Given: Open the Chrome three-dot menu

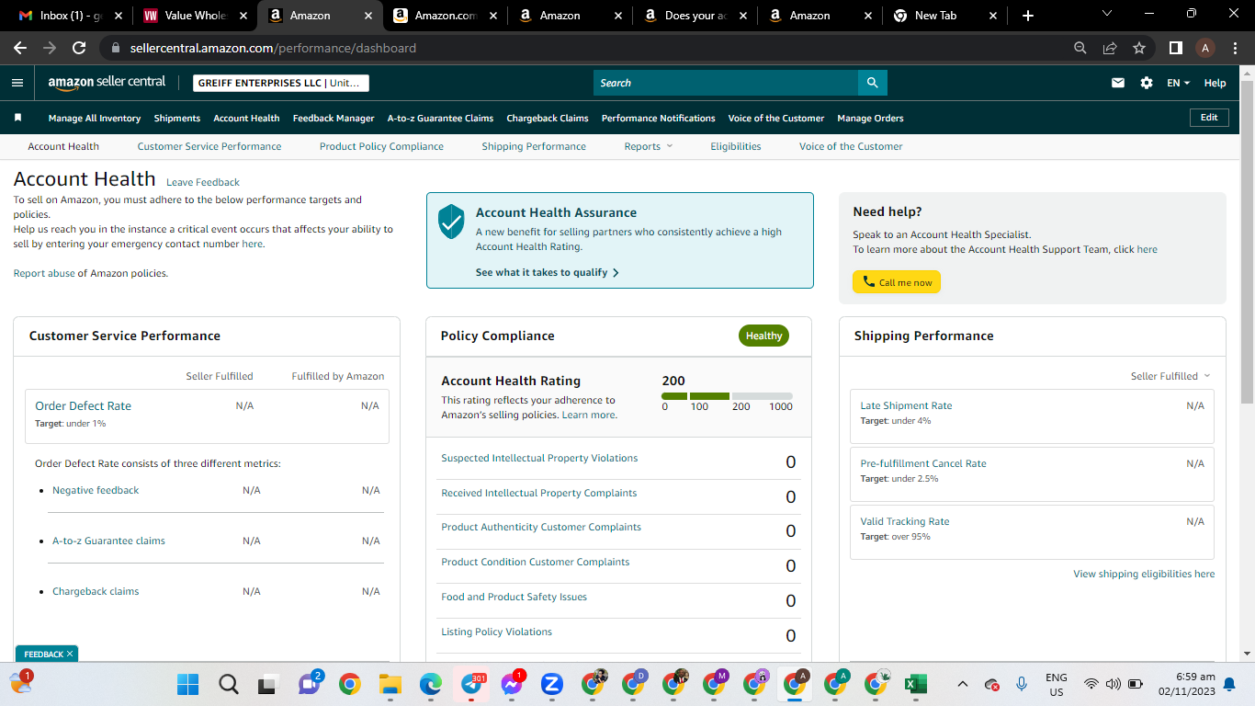Looking at the screenshot, I should coord(1235,48).
